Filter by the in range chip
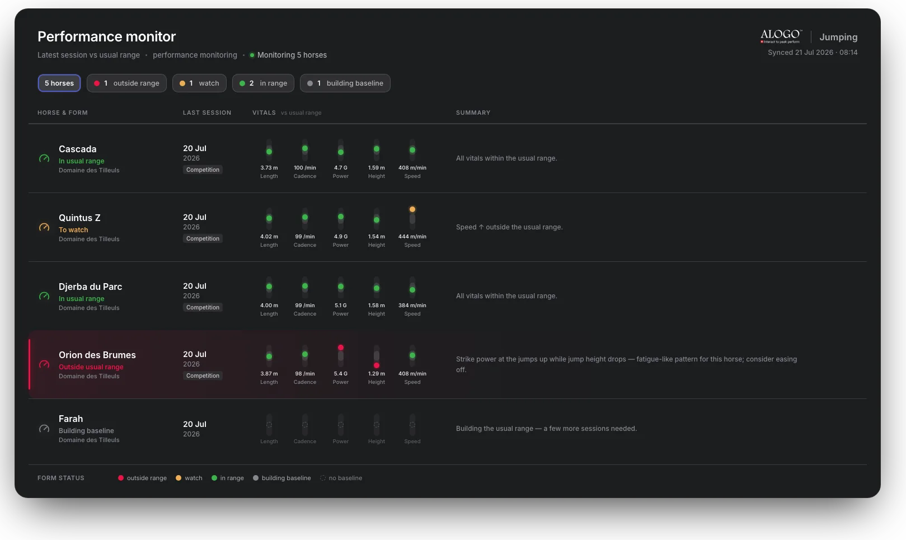Screen dimensions: 906x540 coord(263,83)
